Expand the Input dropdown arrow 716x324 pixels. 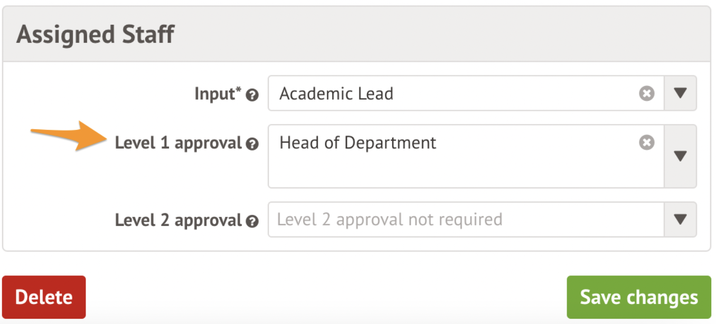(x=680, y=93)
